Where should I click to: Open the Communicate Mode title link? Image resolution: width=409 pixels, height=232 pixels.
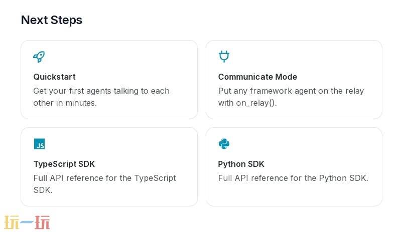click(x=257, y=77)
